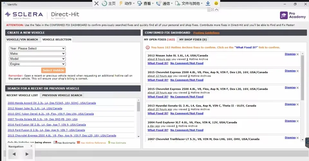Open Posting Guidelines link

pyautogui.click(x=206, y=33)
